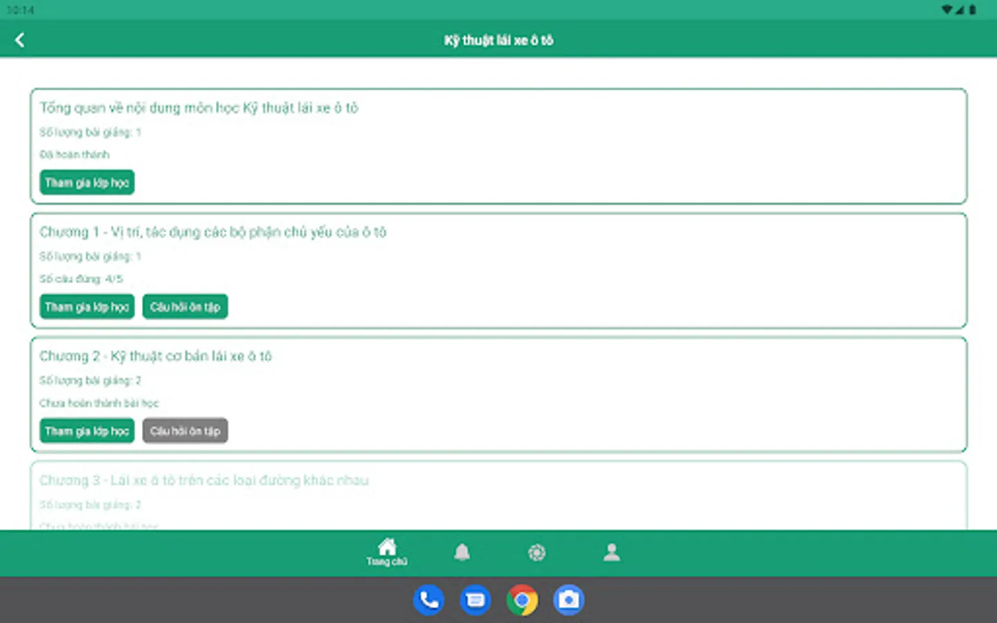The width and height of the screenshot is (997, 623).
Task: Select the Trang chủ home icon
Action: 386,552
